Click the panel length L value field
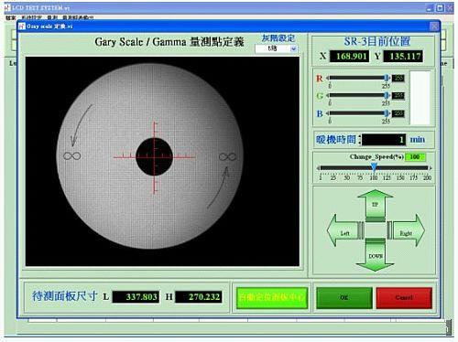This screenshot has height=342, width=458. pos(136,297)
